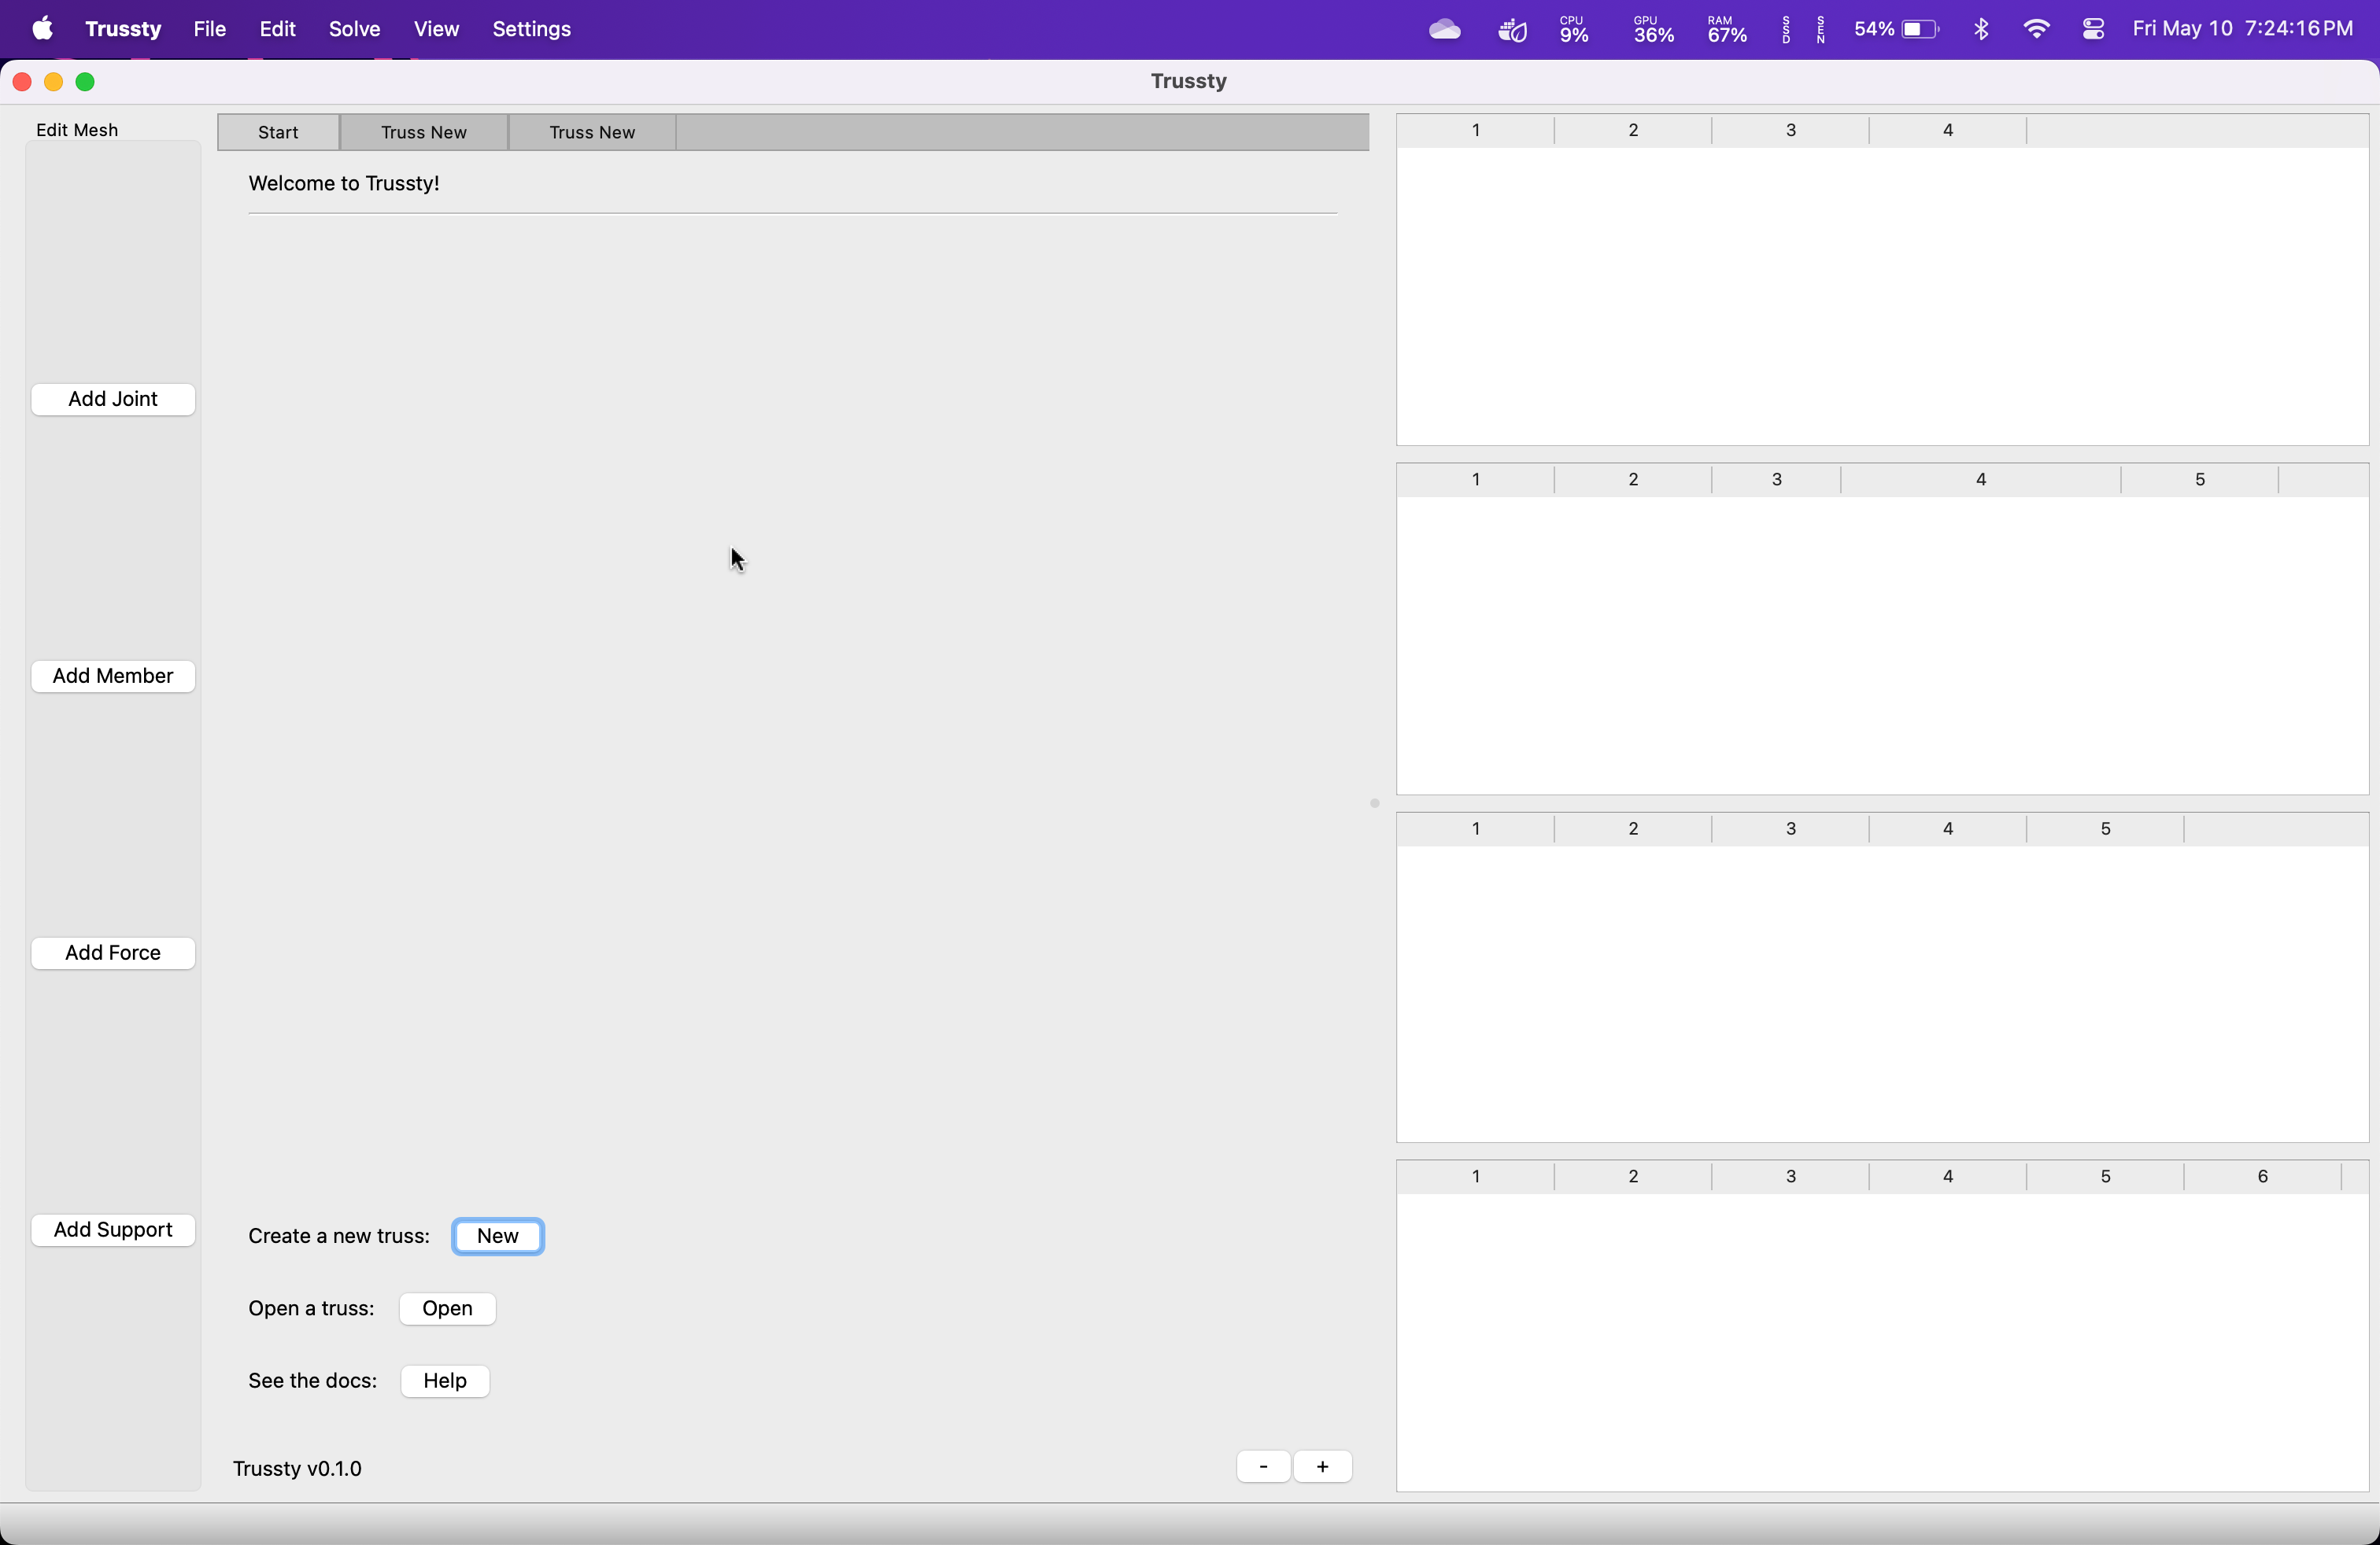The image size is (2380, 1545).
Task: Open Control Center from the menu bar
Action: point(2093,29)
